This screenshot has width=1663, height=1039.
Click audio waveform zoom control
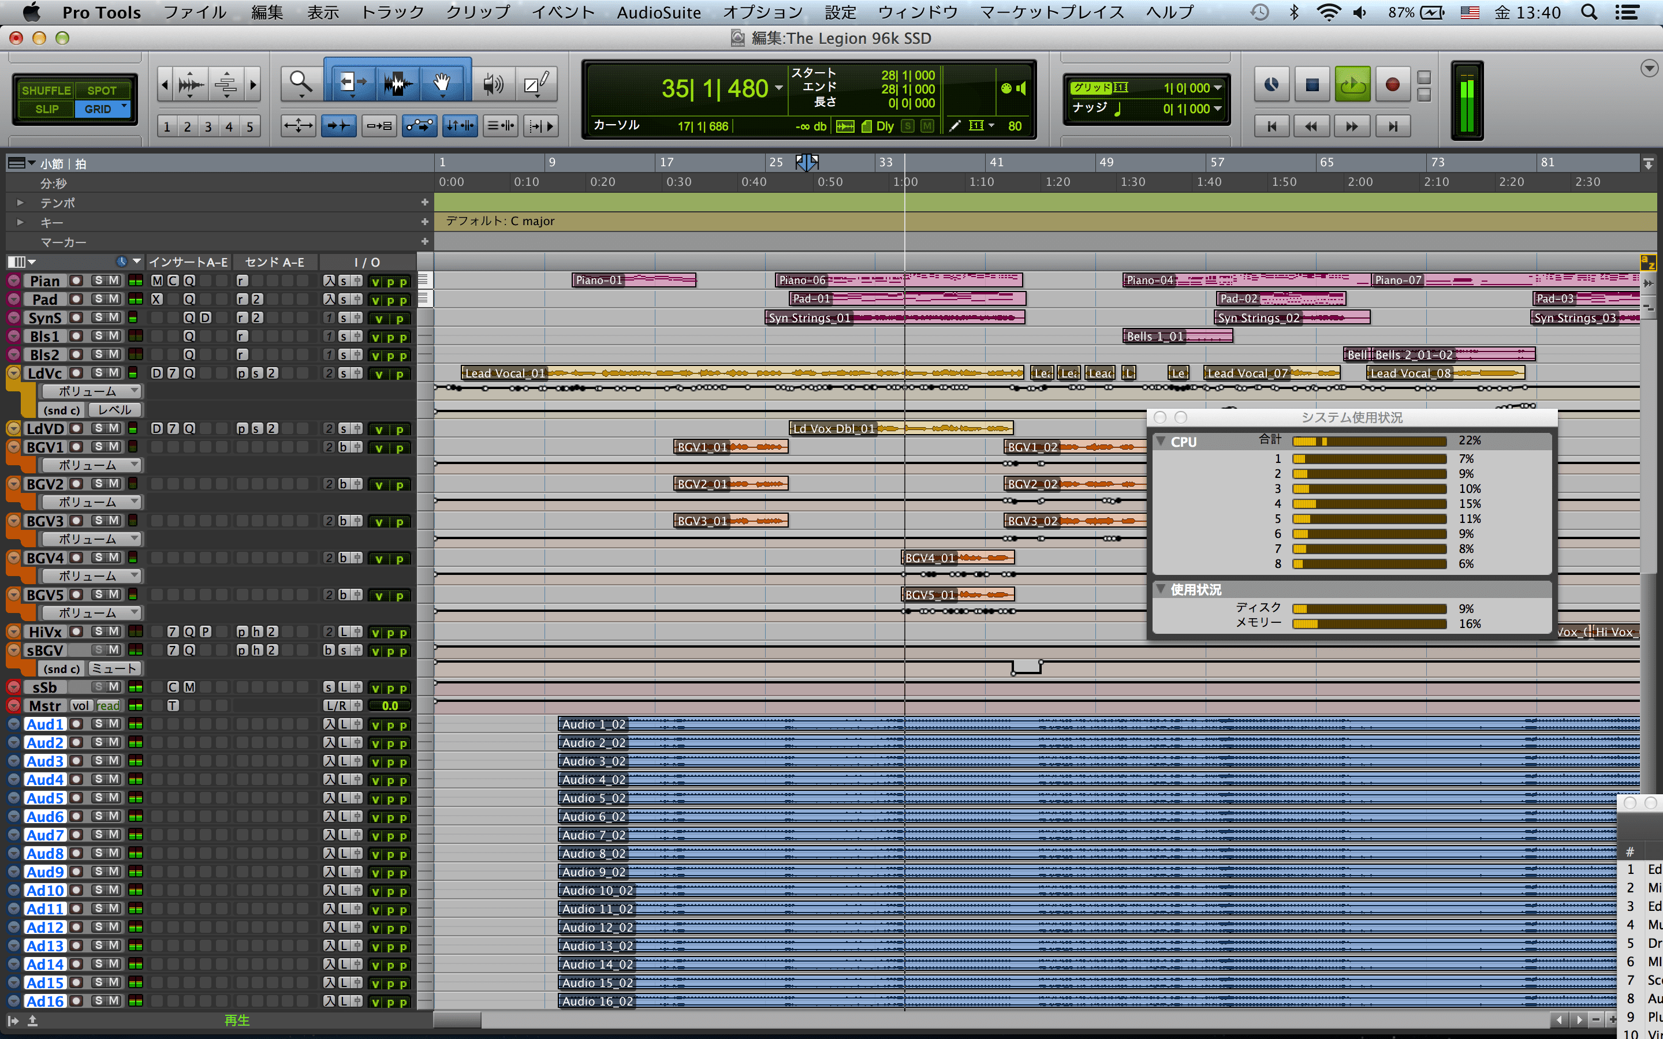191,84
